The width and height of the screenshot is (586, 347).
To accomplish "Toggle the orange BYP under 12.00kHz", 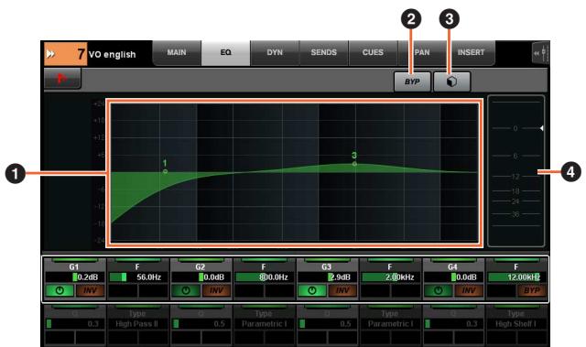I will point(532,290).
